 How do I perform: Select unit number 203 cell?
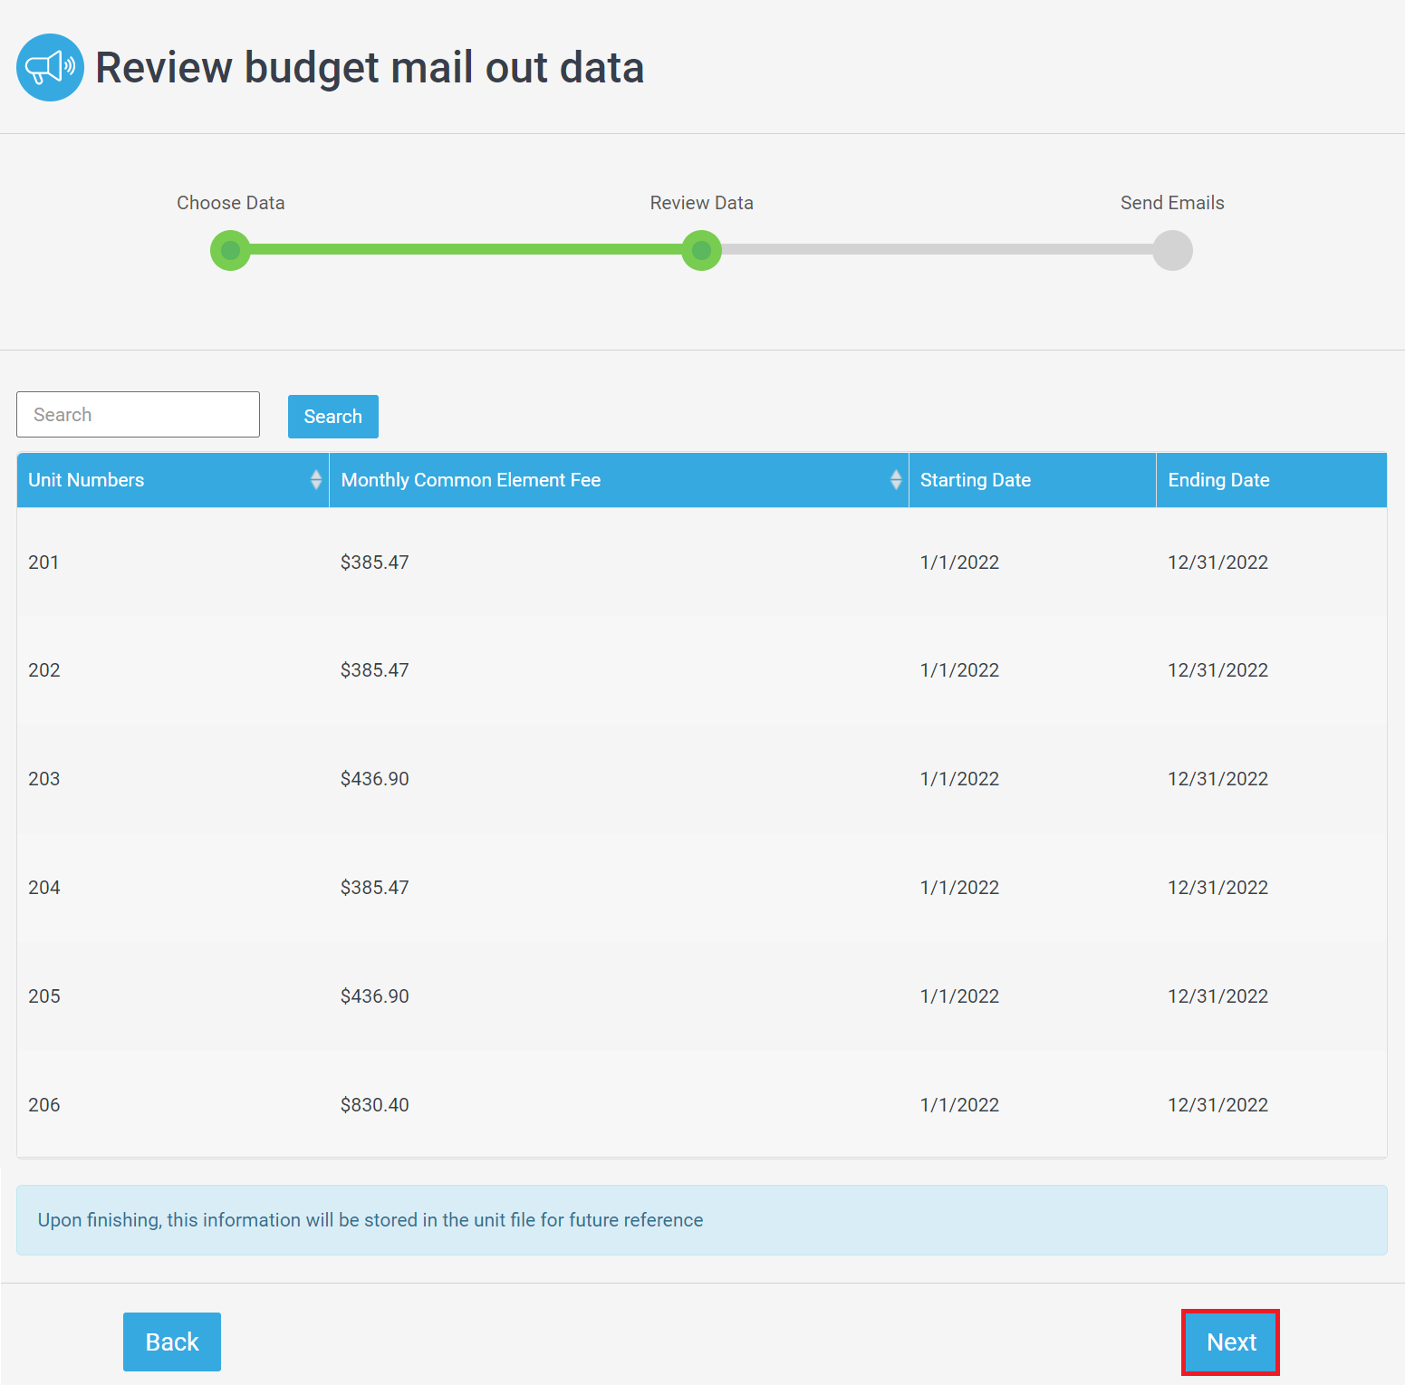click(x=44, y=779)
